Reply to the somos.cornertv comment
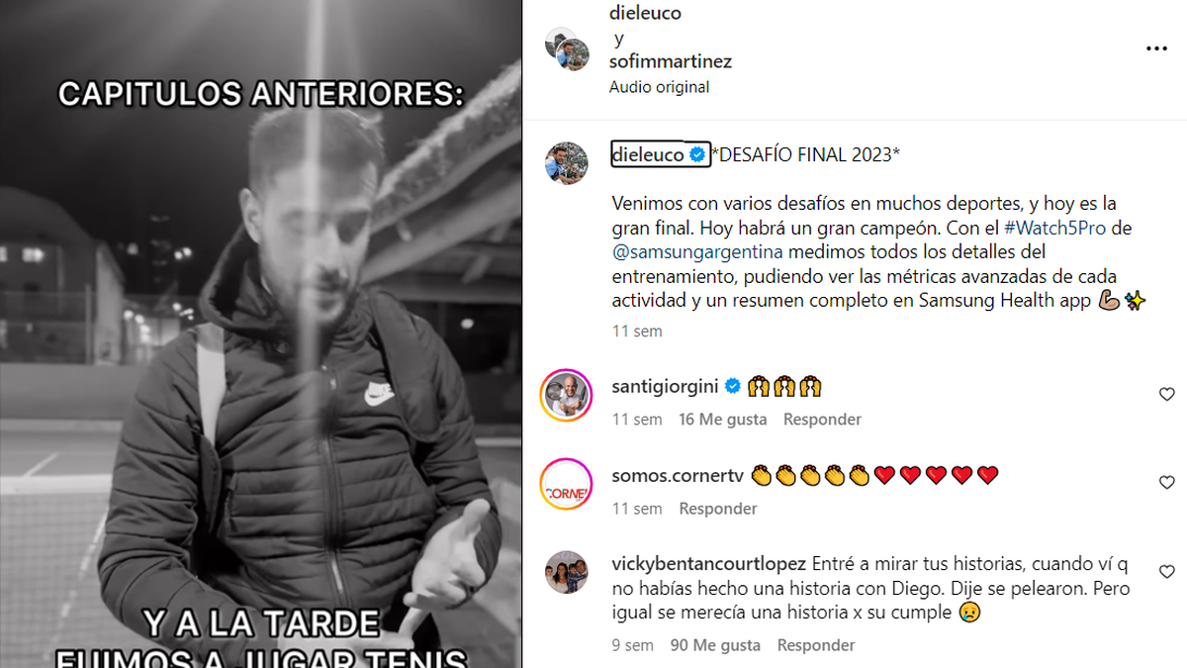Viewport: 1187px width, 668px height. coord(718,509)
